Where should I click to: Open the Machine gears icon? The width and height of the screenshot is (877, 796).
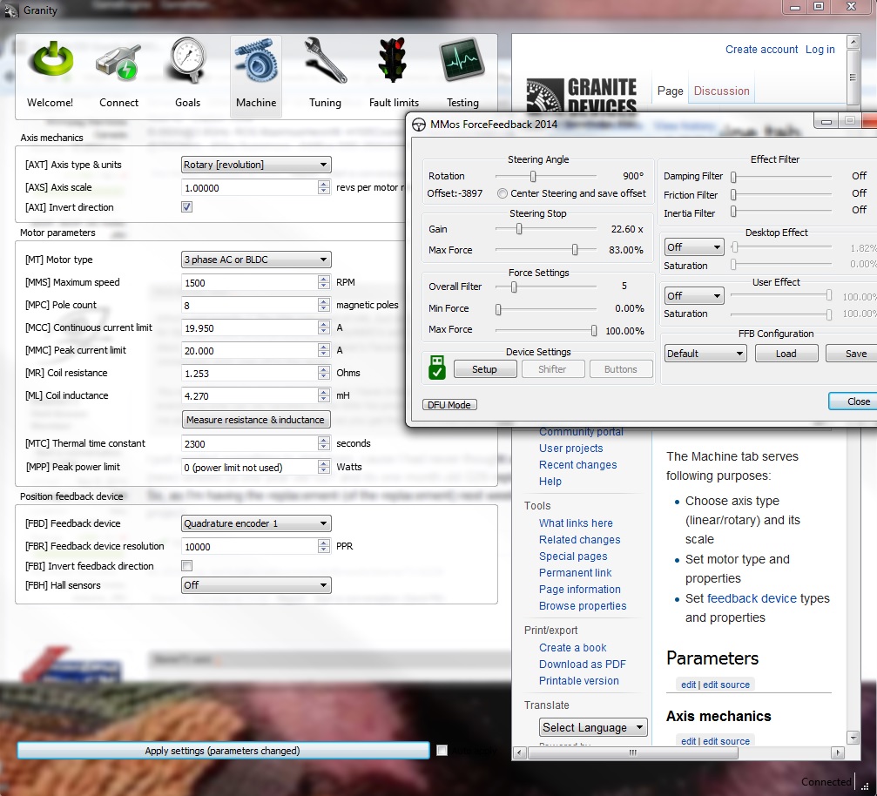point(256,62)
